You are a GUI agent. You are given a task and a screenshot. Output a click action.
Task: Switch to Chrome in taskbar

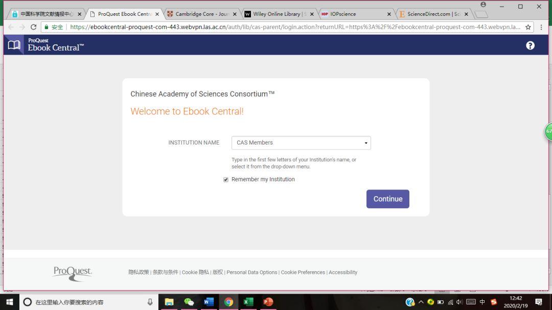point(228,302)
